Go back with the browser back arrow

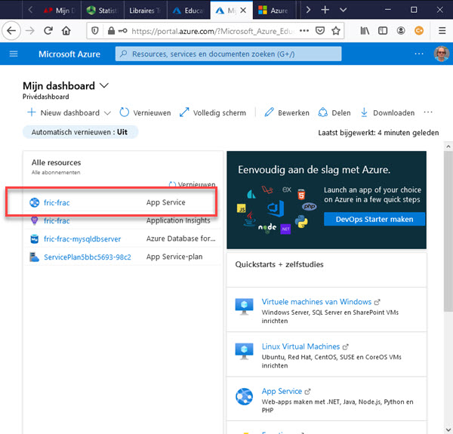coord(11,30)
